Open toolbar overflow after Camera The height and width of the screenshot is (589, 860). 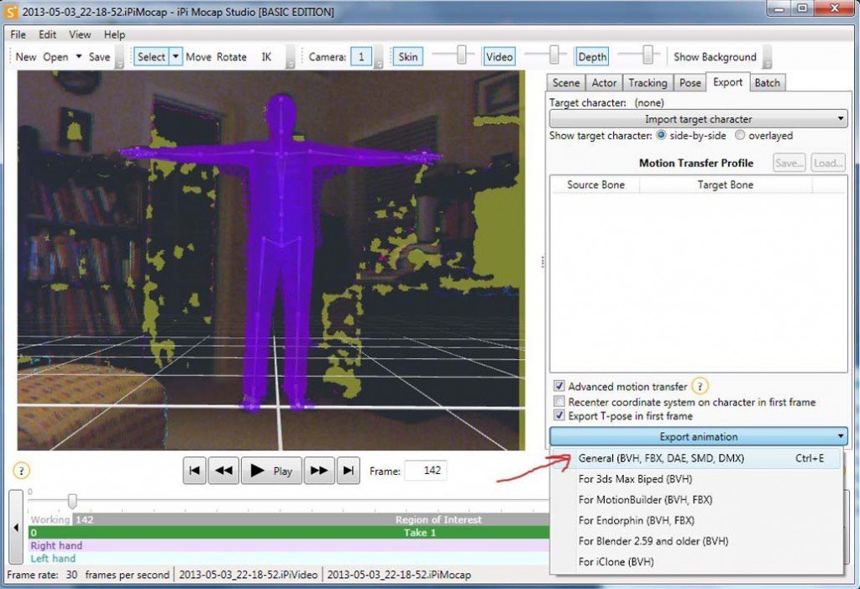[379, 57]
